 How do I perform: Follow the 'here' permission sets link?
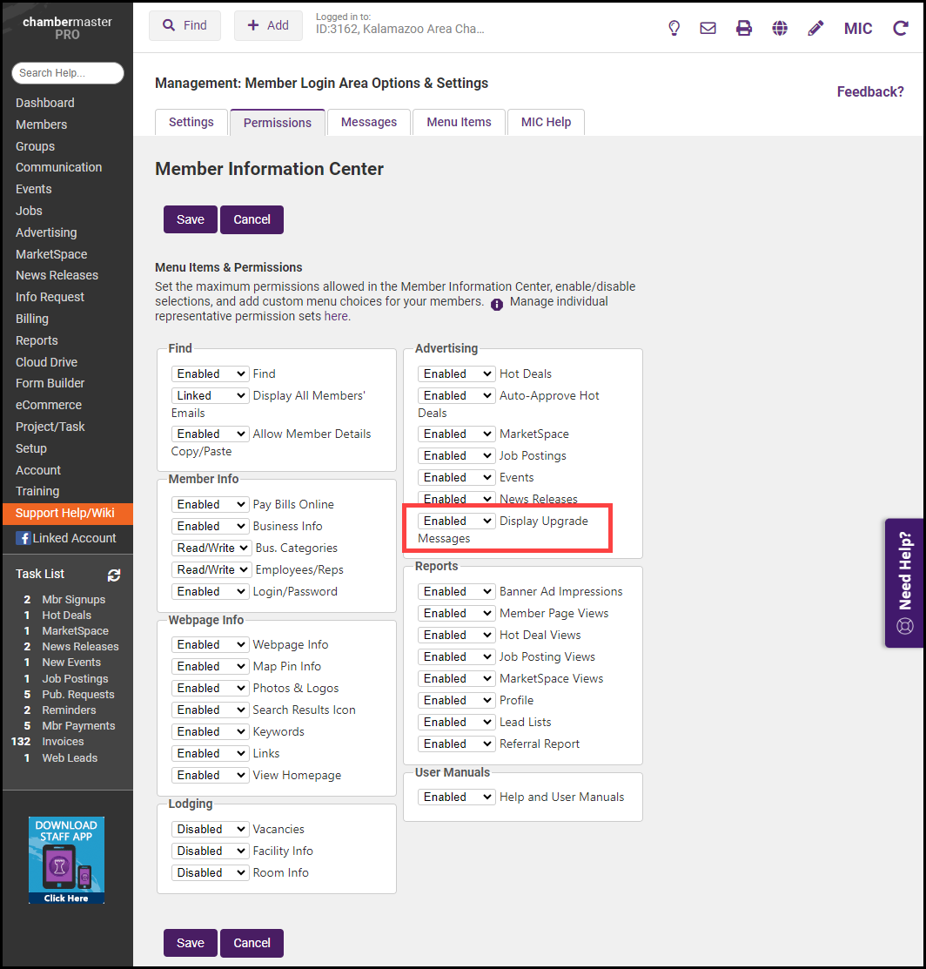click(x=336, y=316)
